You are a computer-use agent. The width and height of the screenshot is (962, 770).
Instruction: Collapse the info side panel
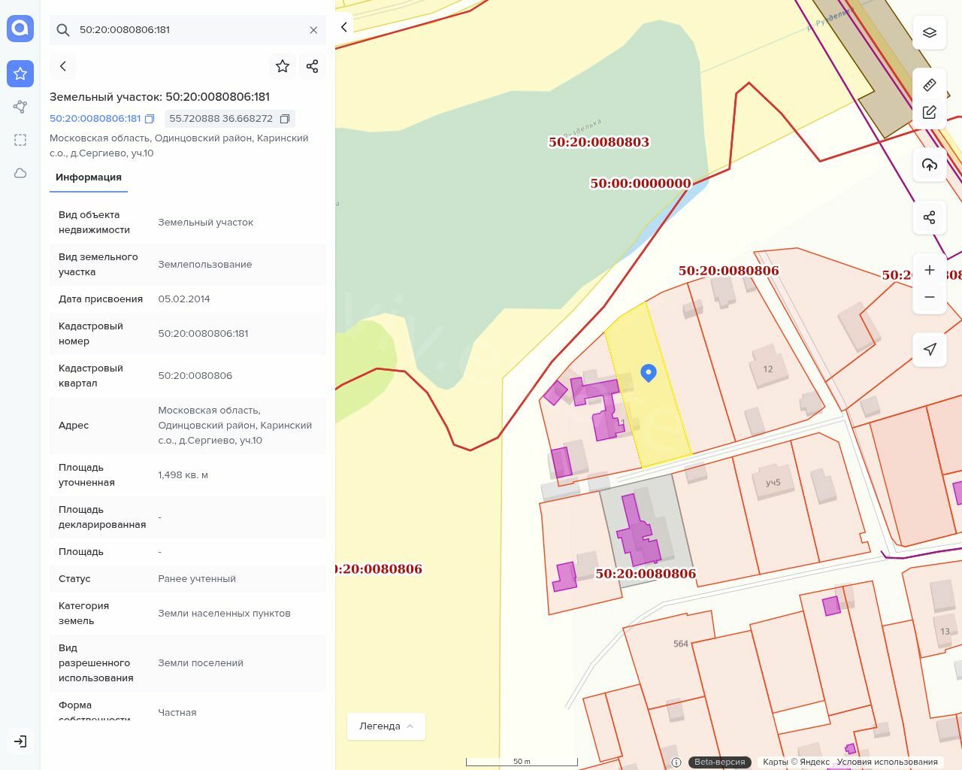[343, 27]
